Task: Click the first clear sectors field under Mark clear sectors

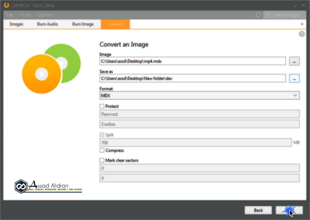Action: click(200, 168)
